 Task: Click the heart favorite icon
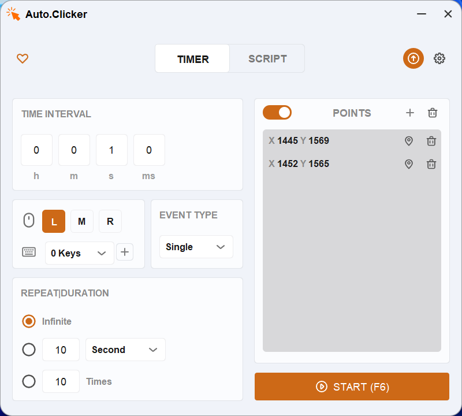23,58
